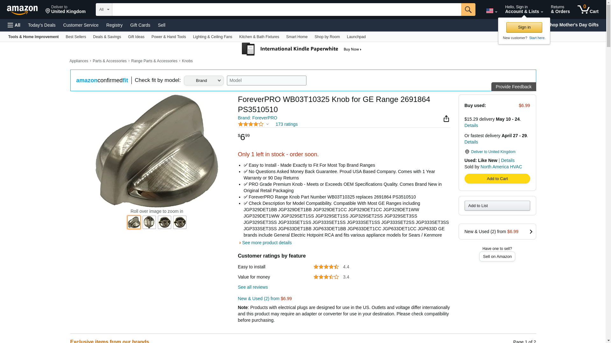Viewport: 611px width, 343px height.
Task: Type in the Model input field
Action: point(266,81)
